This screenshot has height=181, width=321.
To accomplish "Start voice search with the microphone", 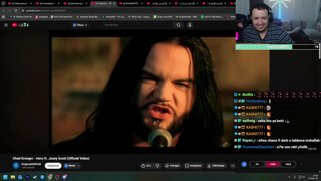I will tap(190, 25).
